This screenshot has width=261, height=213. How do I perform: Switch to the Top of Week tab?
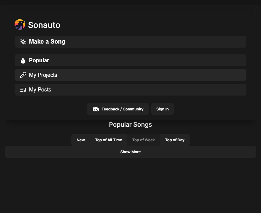(143, 140)
